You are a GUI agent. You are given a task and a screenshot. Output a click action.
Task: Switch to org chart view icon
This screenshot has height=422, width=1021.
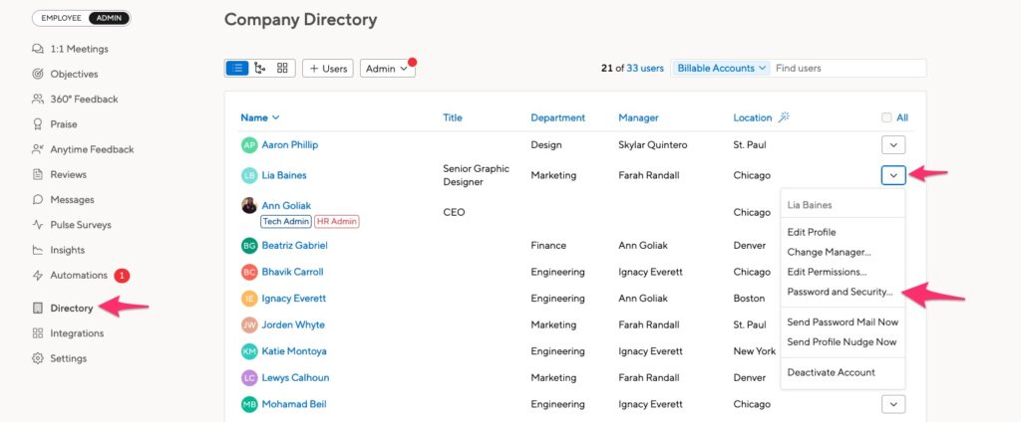(x=260, y=69)
